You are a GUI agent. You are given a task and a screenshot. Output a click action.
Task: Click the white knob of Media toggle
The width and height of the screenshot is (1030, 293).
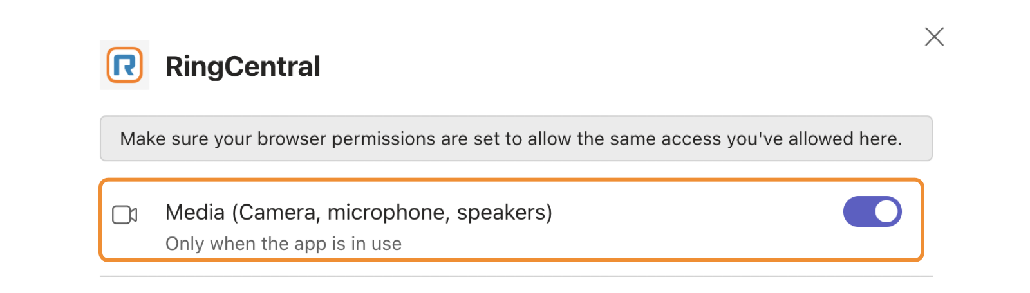(x=886, y=212)
